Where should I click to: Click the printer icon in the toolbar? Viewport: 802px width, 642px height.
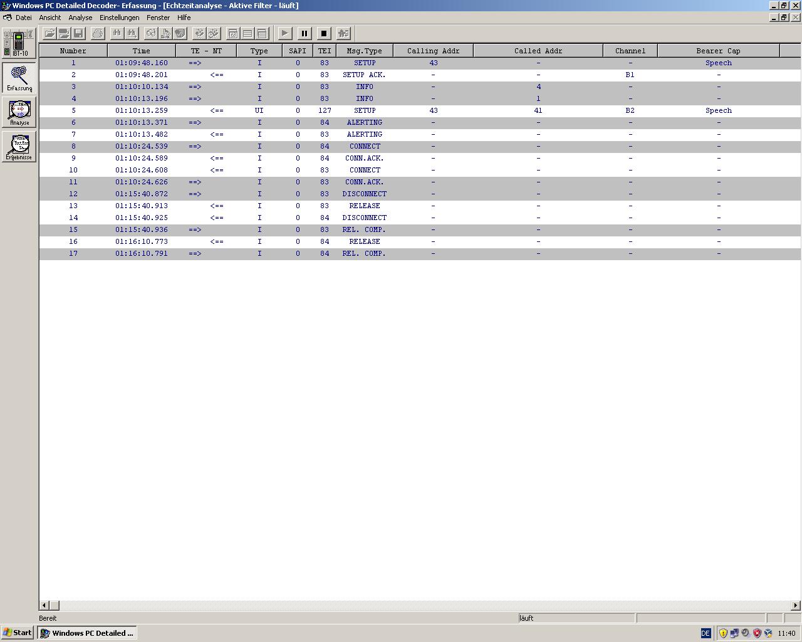(x=98, y=33)
